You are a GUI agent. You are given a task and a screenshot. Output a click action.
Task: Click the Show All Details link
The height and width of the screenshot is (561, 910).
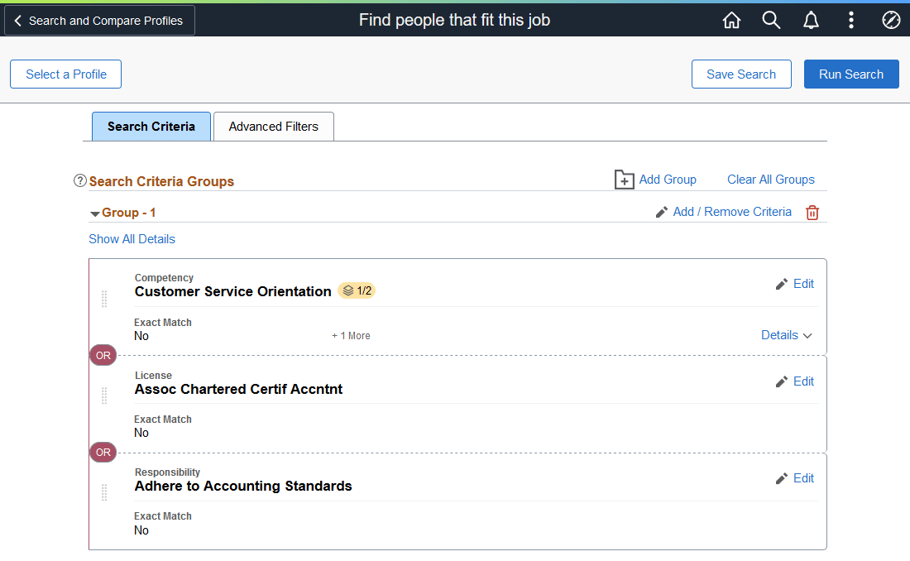132,238
